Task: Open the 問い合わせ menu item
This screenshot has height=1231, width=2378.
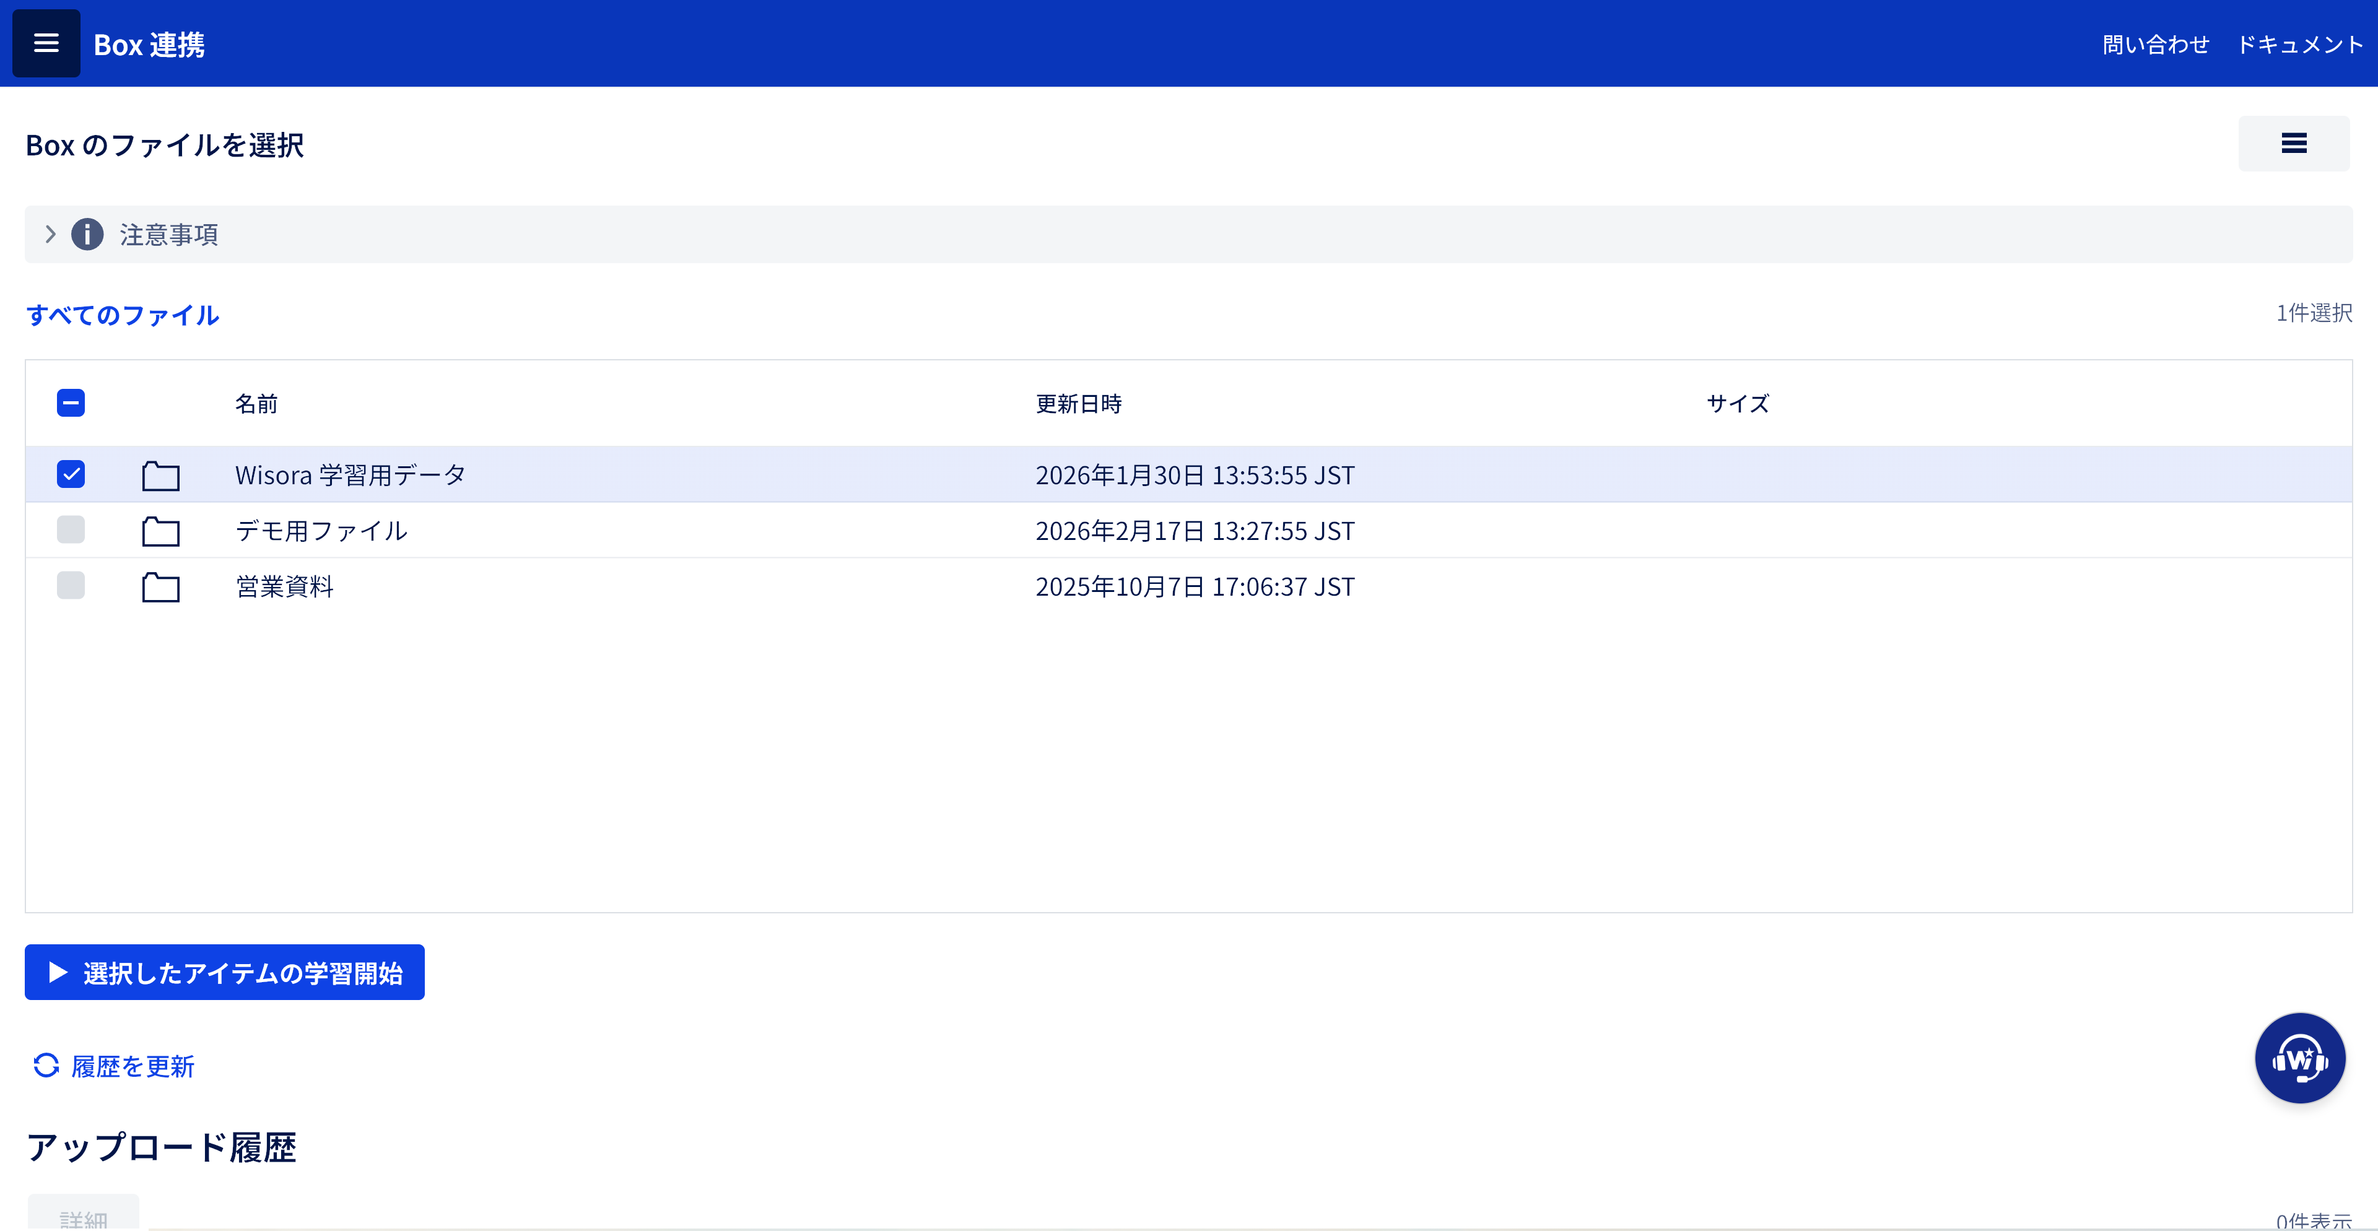Action: (x=2154, y=45)
